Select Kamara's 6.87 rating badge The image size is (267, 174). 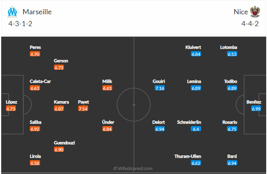tap(59, 109)
